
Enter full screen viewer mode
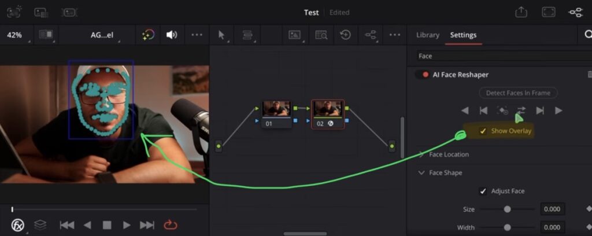coord(549,12)
